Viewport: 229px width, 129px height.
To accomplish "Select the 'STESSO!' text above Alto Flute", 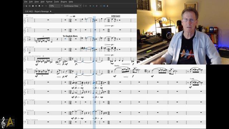I will pyautogui.click(x=116, y=16).
